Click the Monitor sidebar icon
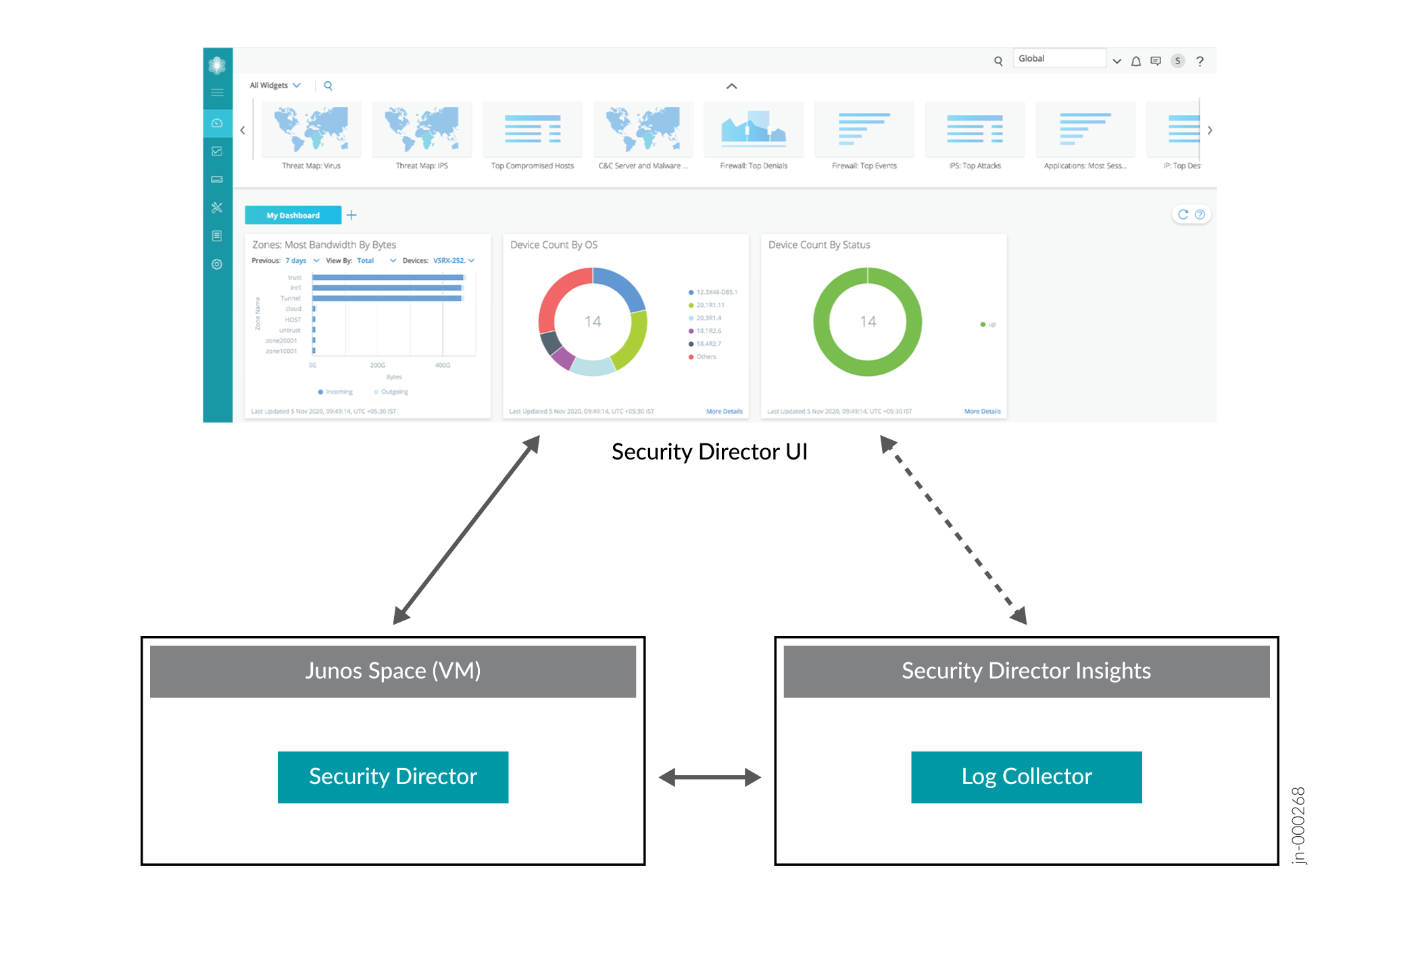1420x955 pixels. point(217,151)
